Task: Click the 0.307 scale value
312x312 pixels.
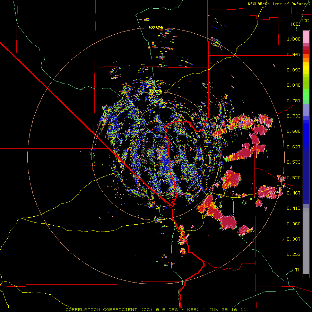Action: pos(294,239)
